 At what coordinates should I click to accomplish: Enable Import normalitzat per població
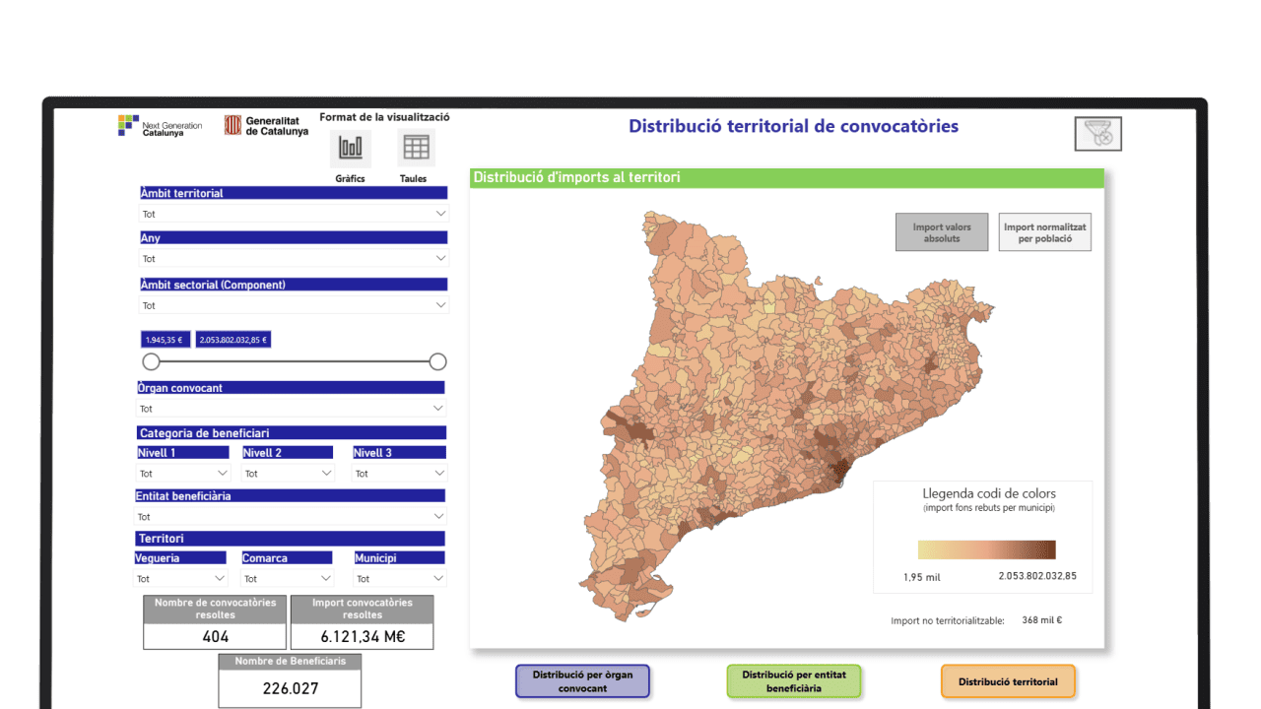[x=1044, y=232]
